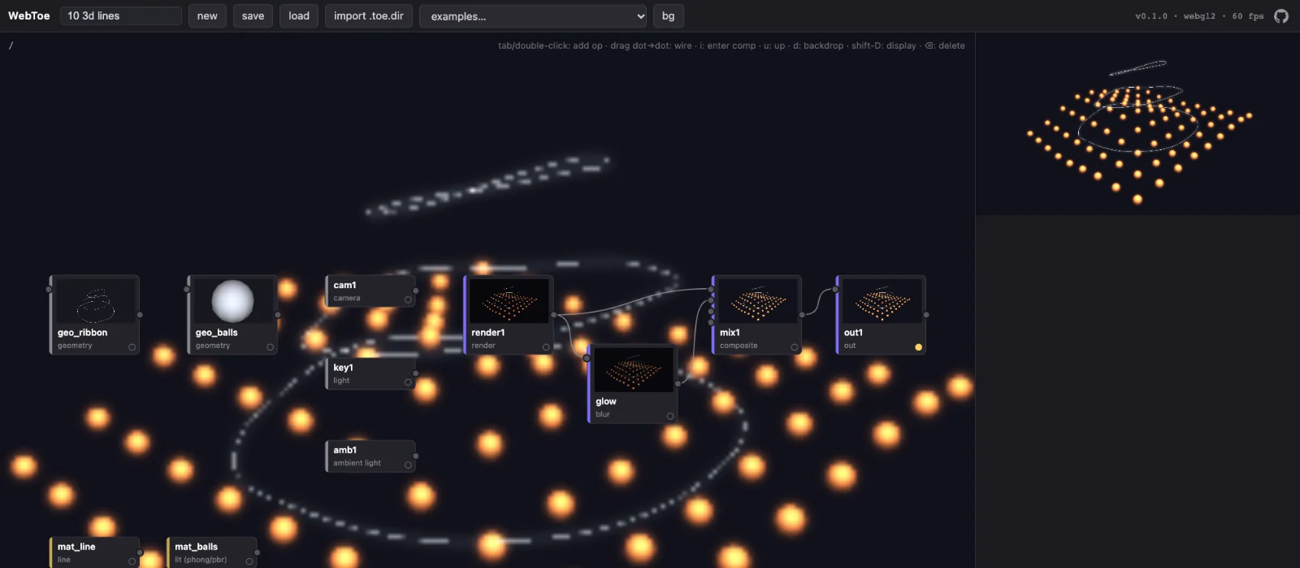The image size is (1300, 568).
Task: Toggle display flag on geo_balls node
Action: coord(270,347)
